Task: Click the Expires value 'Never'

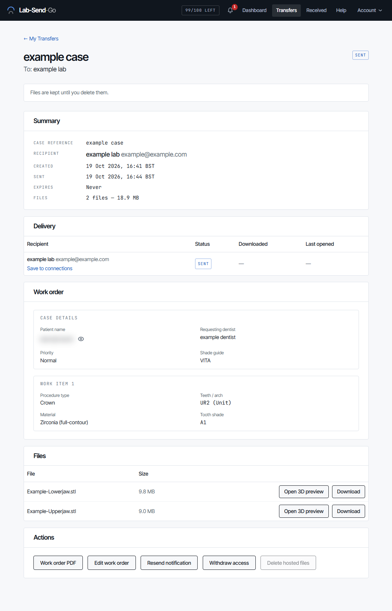Action: click(94, 187)
